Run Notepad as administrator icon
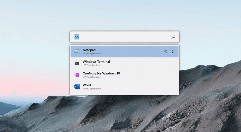 pyautogui.click(x=166, y=52)
